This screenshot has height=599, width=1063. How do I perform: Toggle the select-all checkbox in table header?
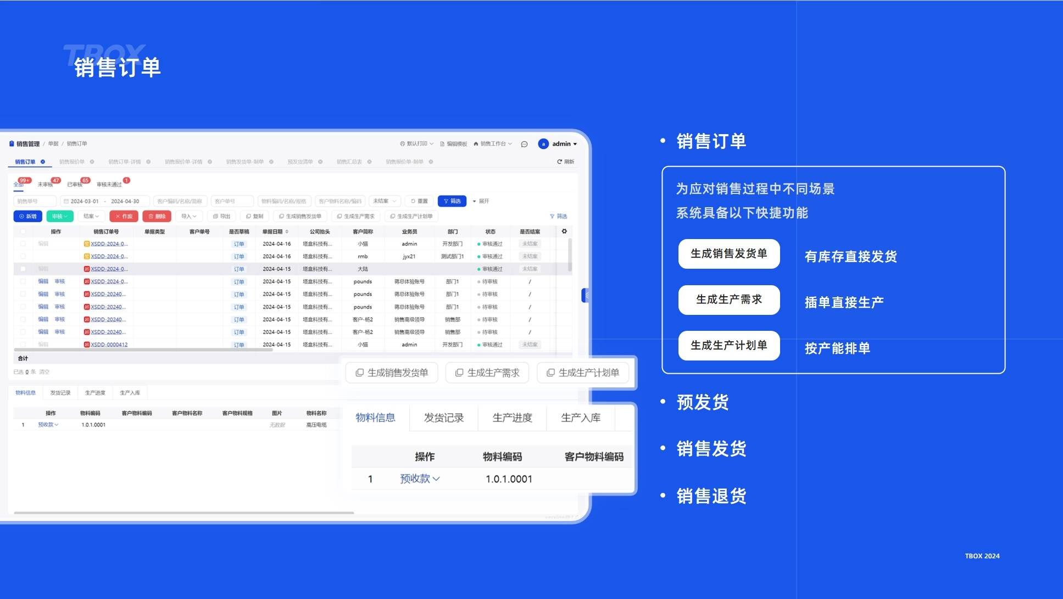23,231
